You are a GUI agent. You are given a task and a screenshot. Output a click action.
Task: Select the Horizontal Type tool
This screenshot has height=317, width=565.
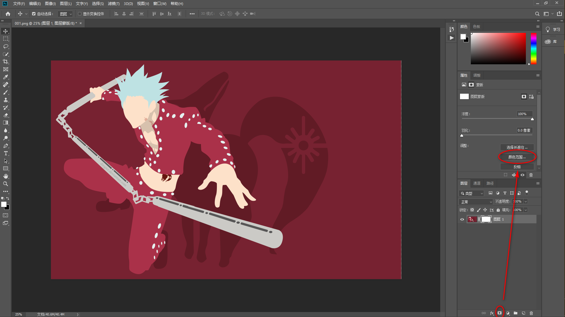click(6, 153)
